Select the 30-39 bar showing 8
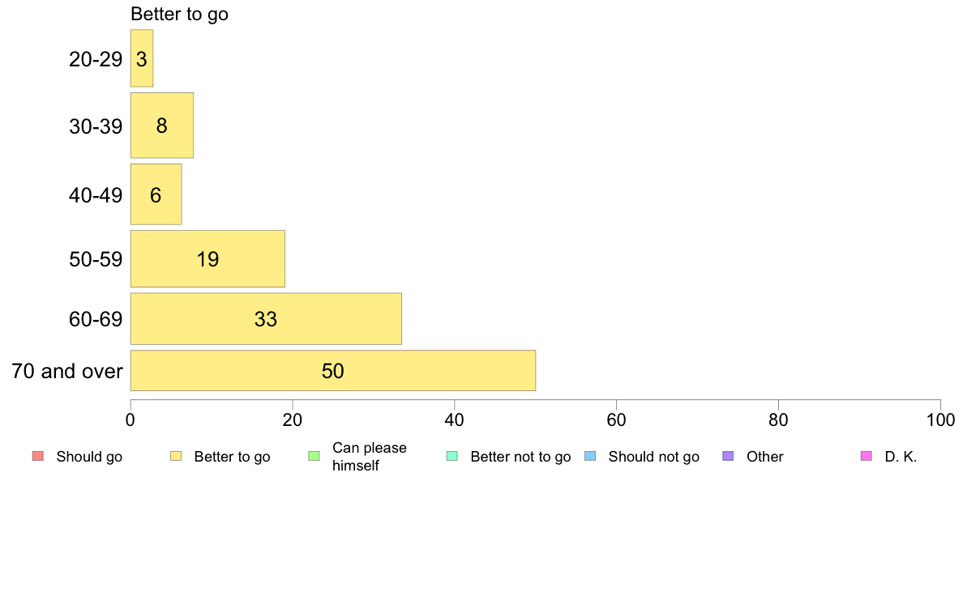 pos(162,126)
